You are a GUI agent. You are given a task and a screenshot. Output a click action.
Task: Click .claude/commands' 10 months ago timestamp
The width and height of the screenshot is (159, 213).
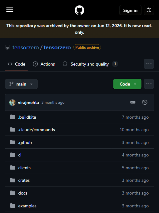click(134, 130)
